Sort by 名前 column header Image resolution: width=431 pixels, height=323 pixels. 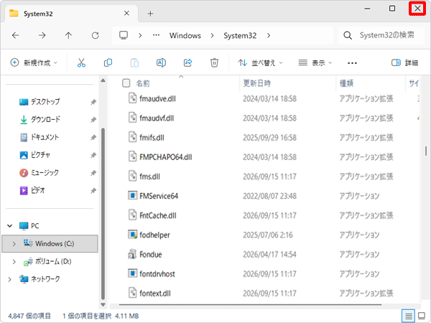point(143,83)
